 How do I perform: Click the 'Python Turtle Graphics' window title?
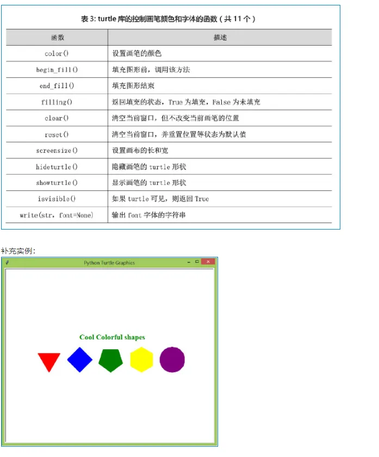pyautogui.click(x=109, y=263)
